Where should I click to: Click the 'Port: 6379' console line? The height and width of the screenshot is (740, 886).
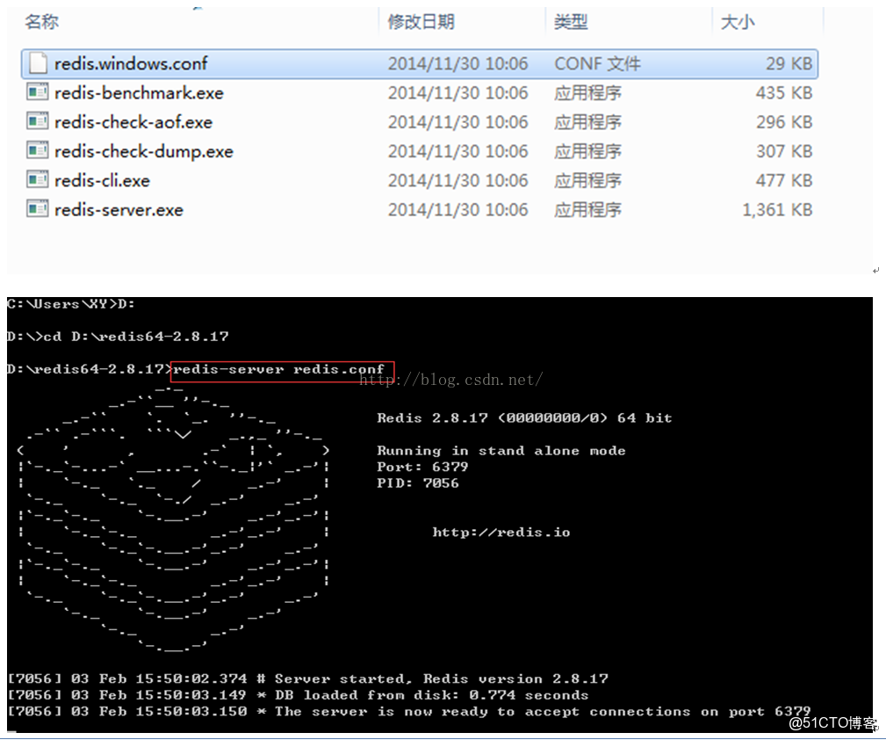[x=422, y=468]
